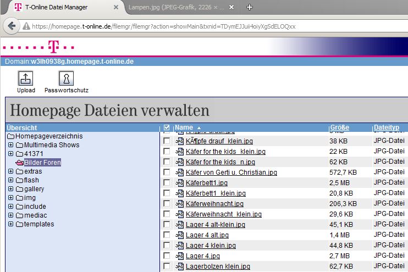Sort files by Dateityp column

387,127
